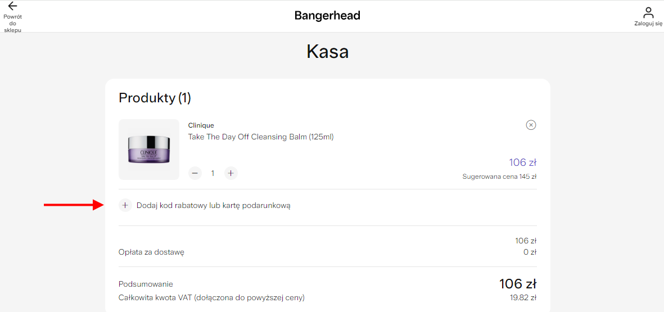Remove the Clinique product with X icon
Image resolution: width=664 pixels, height=312 pixels.
[x=531, y=125]
